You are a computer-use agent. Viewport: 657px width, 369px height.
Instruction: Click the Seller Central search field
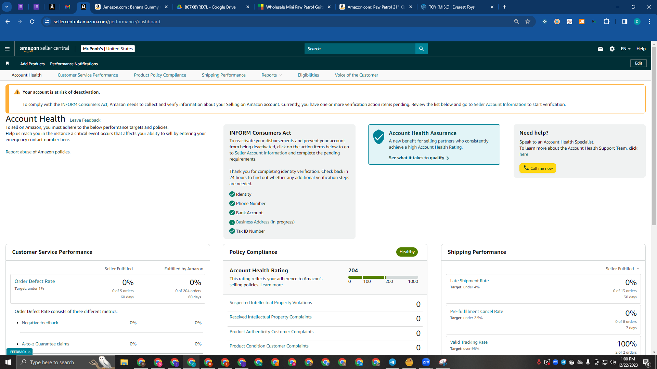click(x=360, y=49)
